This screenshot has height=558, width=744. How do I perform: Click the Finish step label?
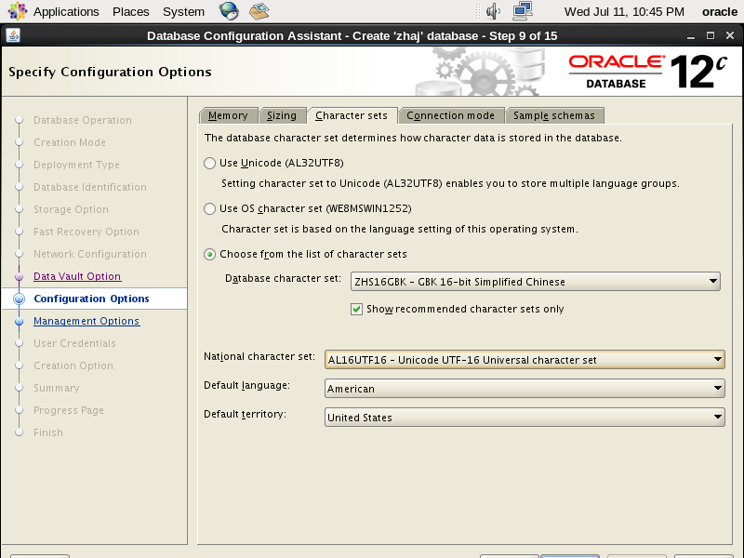tap(48, 432)
